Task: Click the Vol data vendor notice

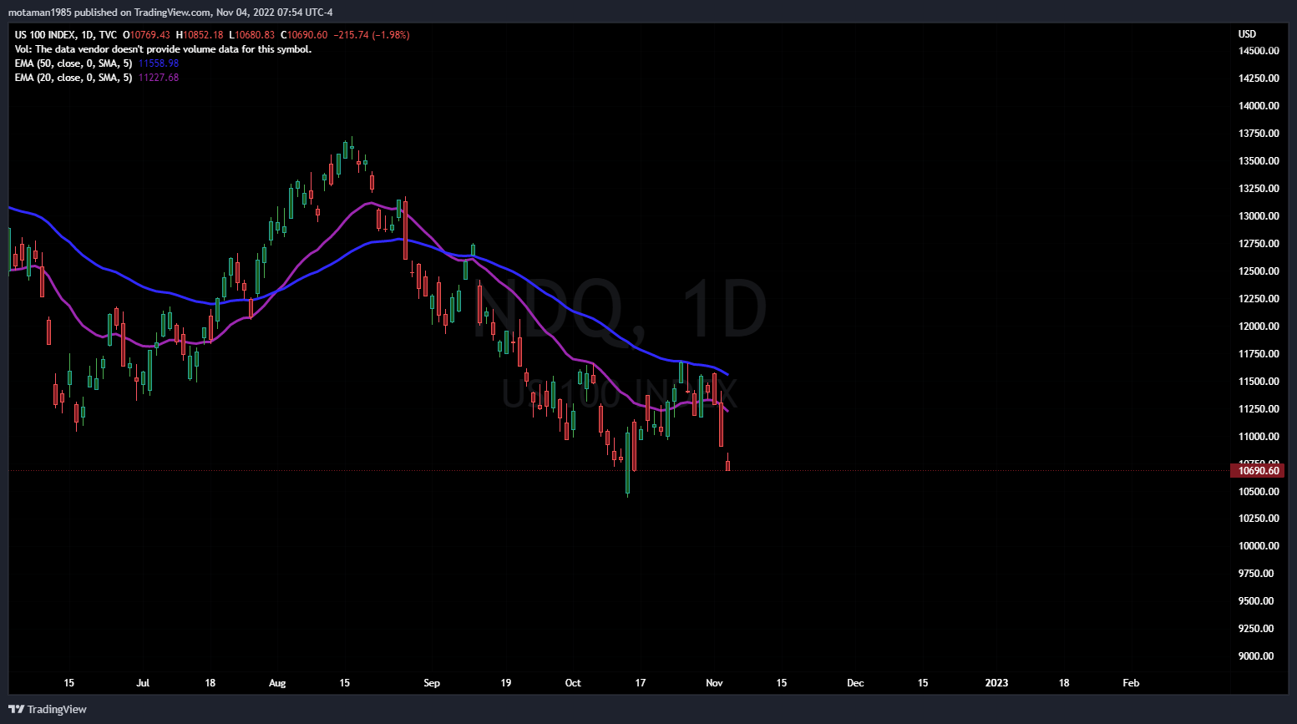Action: click(x=163, y=49)
